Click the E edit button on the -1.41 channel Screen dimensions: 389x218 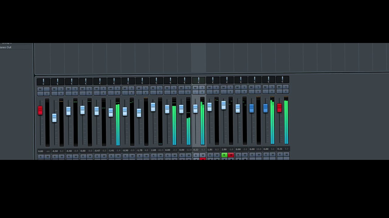117,93
